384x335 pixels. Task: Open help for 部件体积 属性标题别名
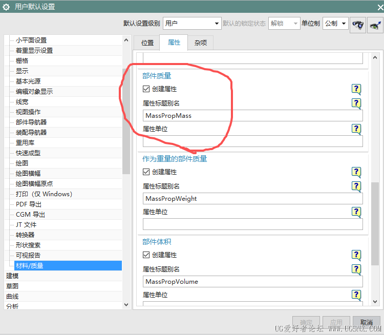pos(356,269)
